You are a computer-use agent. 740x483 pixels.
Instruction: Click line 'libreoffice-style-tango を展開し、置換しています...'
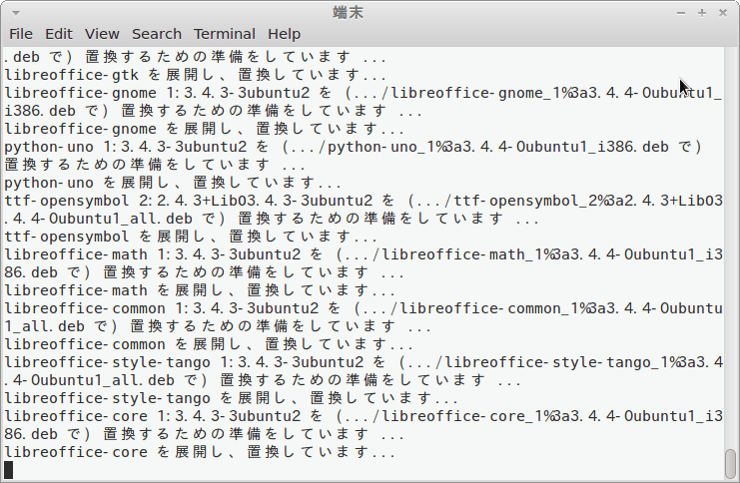pyautogui.click(x=231, y=398)
